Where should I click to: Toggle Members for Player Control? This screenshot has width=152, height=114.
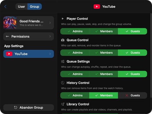104,31
